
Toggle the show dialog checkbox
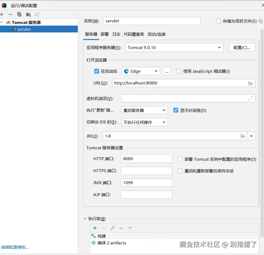tap(176, 110)
